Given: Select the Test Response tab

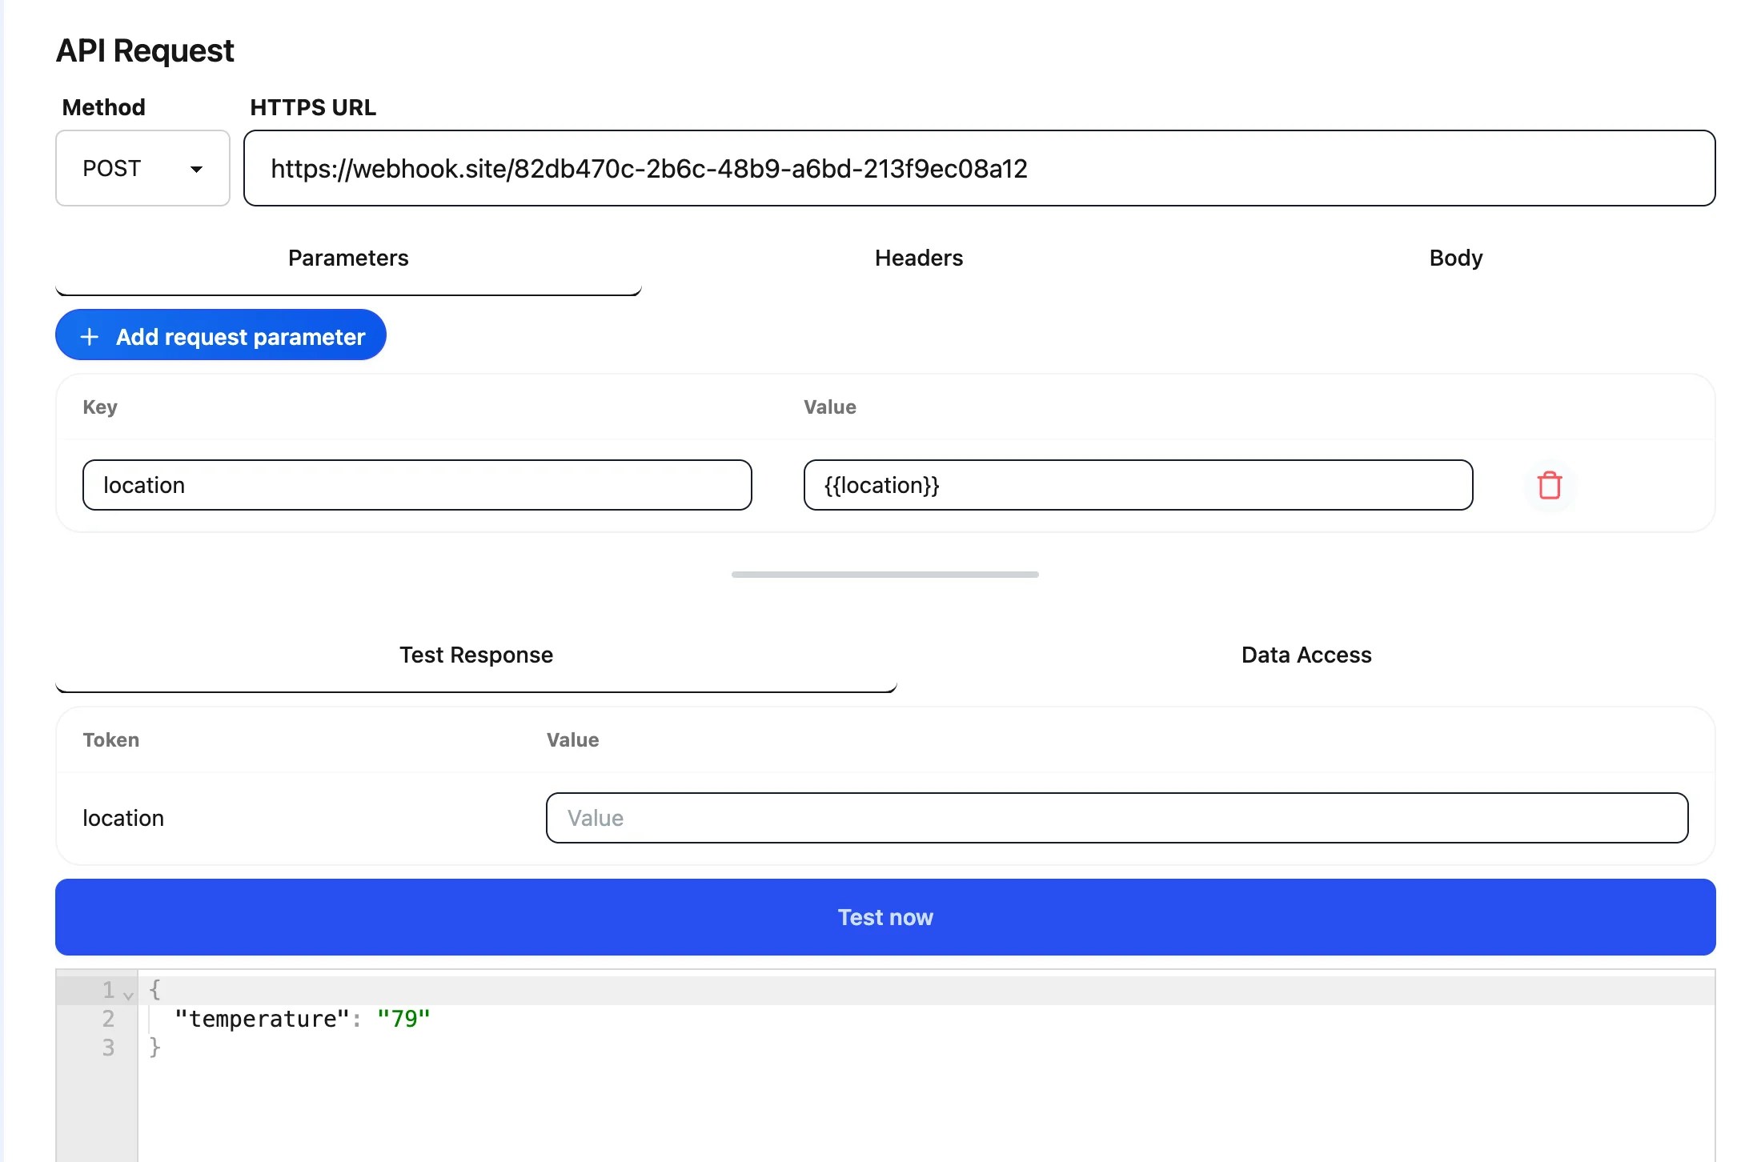Looking at the screenshot, I should click(475, 655).
